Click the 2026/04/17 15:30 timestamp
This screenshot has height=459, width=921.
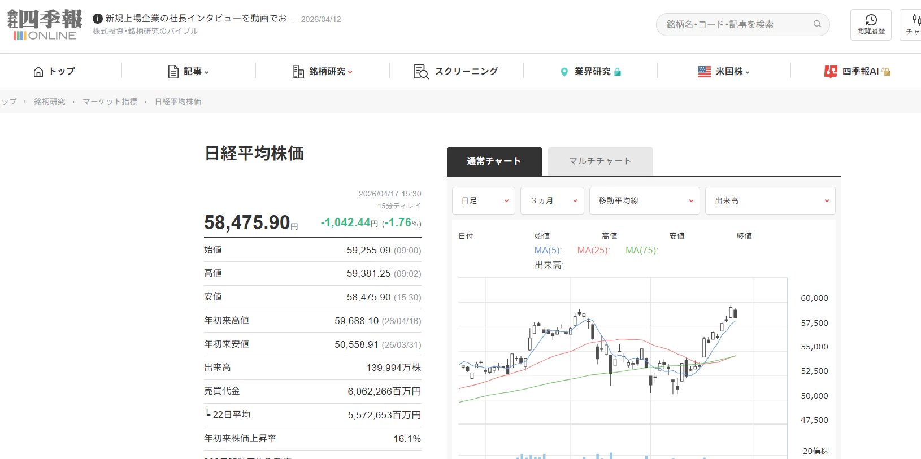pyautogui.click(x=390, y=194)
